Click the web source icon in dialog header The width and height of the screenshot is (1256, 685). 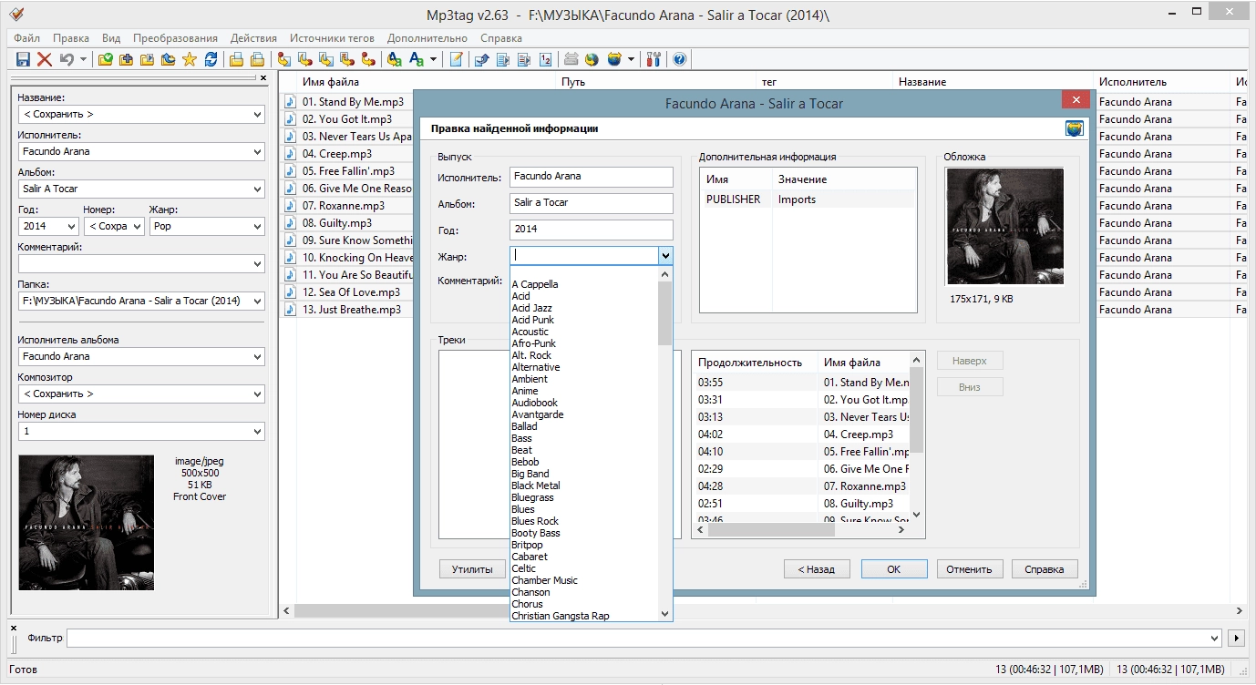[1075, 128]
